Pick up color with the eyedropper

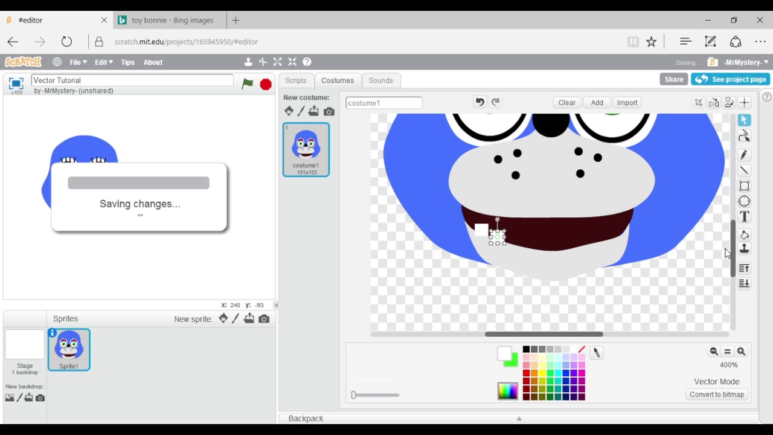(x=597, y=353)
